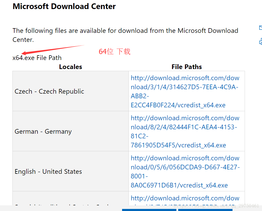Open the German vcredist_x64.exe download link
The height and width of the screenshot is (211, 262).
pyautogui.click(x=185, y=132)
